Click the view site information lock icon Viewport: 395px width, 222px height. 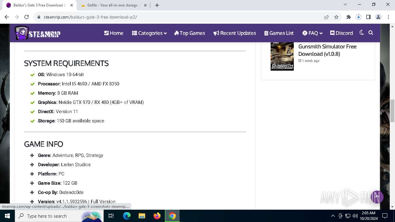click(x=39, y=17)
